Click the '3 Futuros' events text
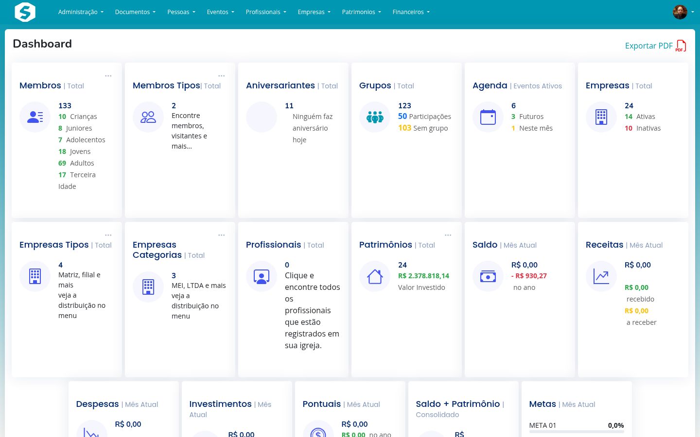The width and height of the screenshot is (700, 437). [527, 117]
